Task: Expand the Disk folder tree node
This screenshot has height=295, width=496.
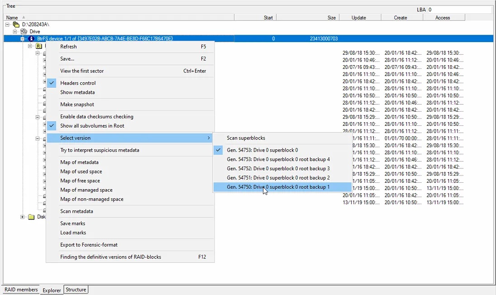Action: point(23,217)
